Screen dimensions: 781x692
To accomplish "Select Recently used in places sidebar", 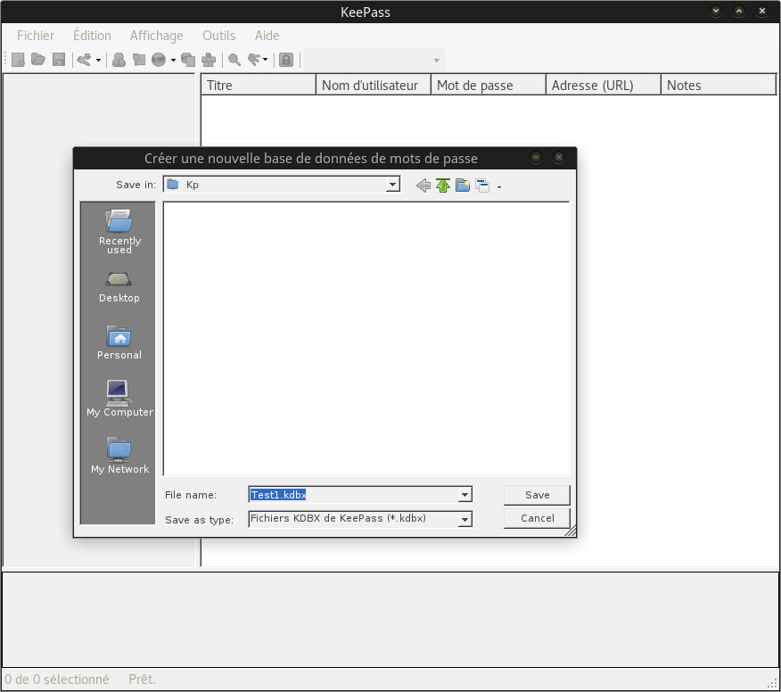I will click(x=119, y=232).
